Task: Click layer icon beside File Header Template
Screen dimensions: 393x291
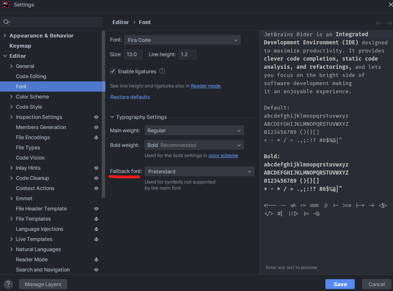Action: 96,209
